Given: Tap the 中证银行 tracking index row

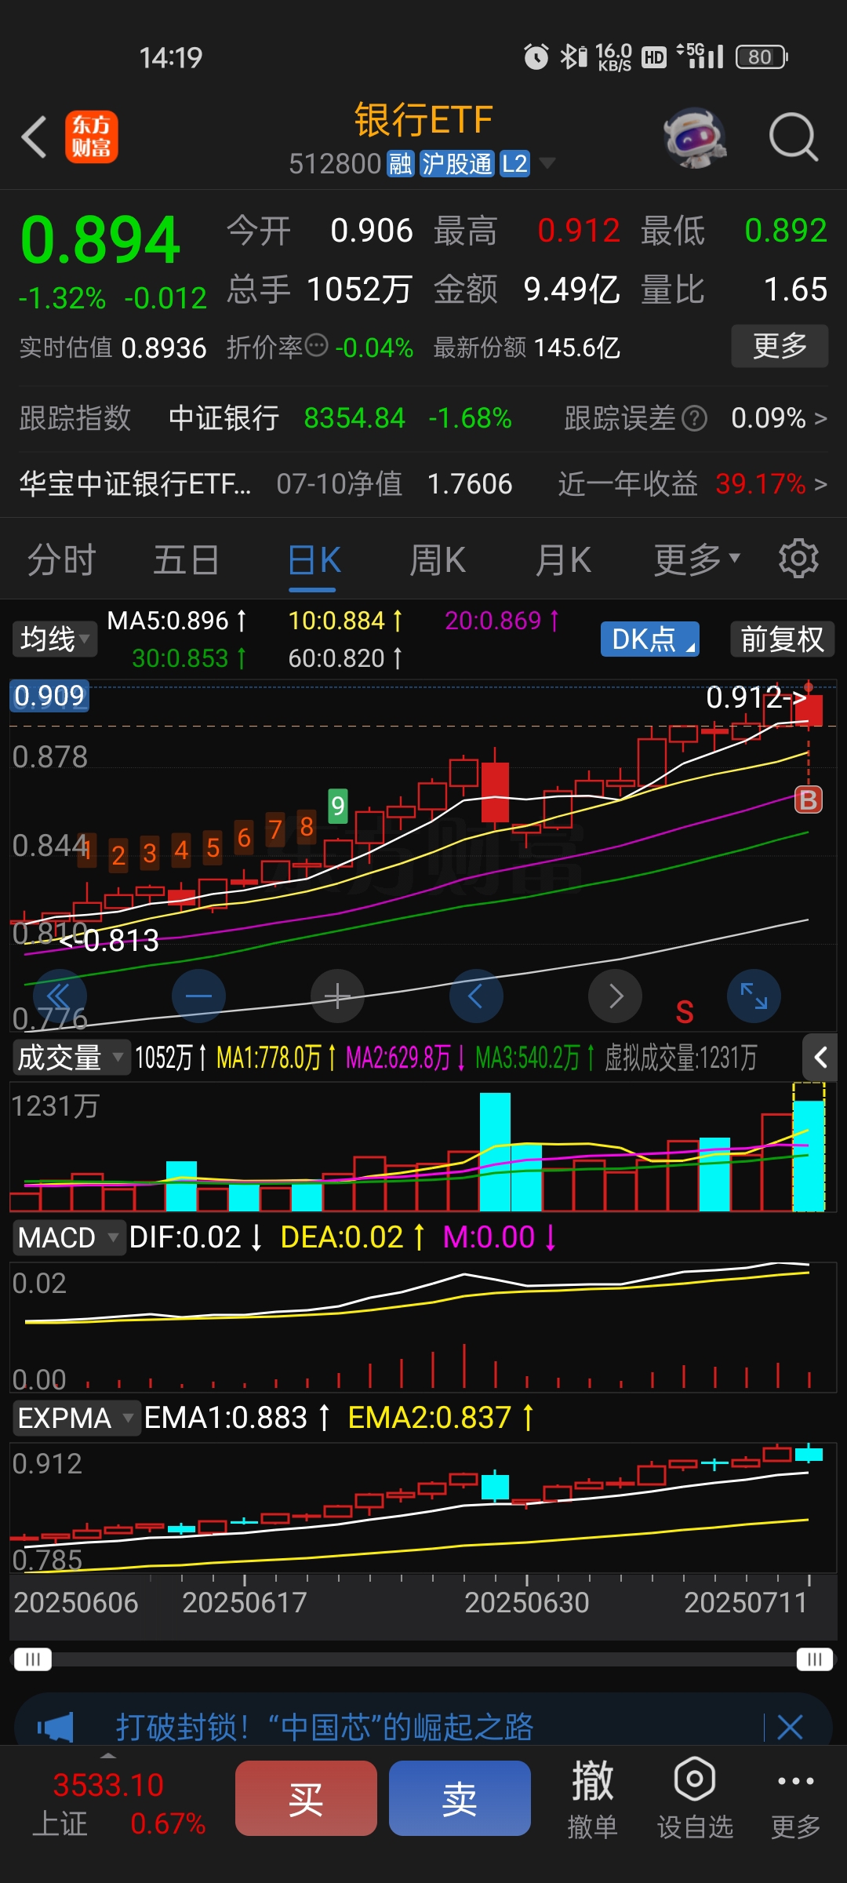Looking at the screenshot, I should pos(266,418).
